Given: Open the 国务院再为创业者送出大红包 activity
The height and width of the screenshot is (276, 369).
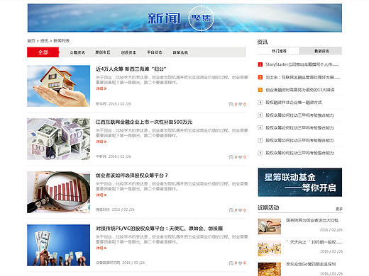Looking at the screenshot, I should pos(312,220).
